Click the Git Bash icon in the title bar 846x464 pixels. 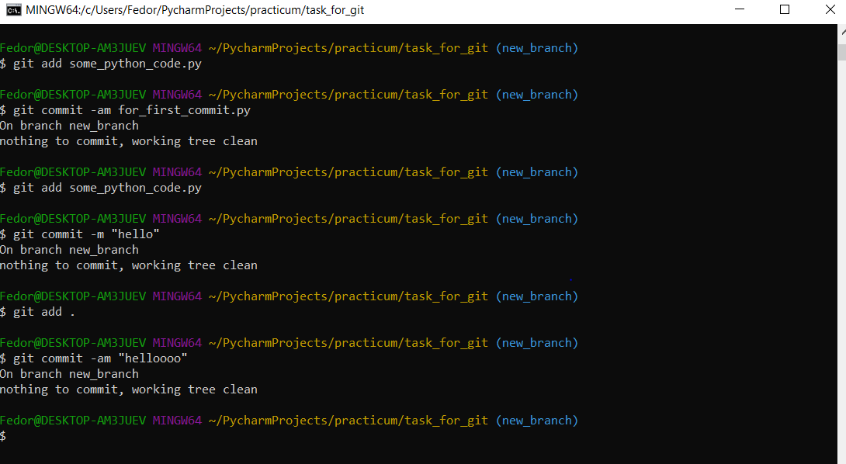(13, 9)
